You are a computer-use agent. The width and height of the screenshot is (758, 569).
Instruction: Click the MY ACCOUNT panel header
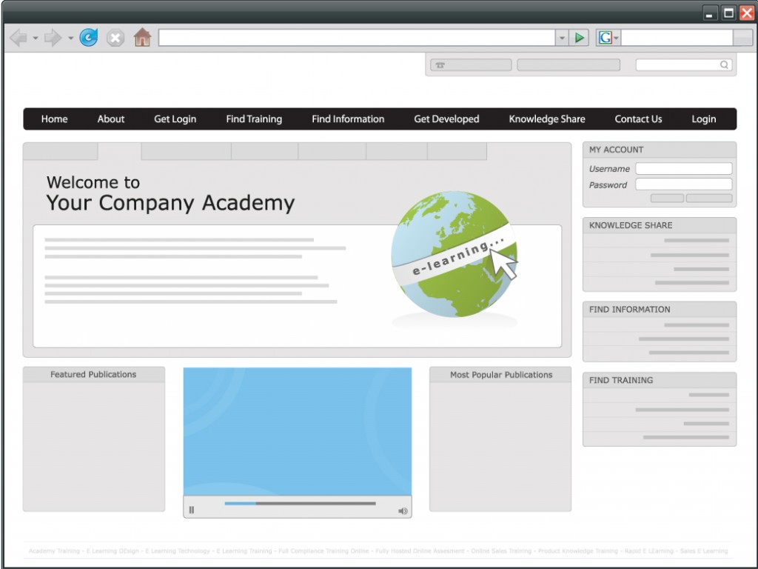click(660, 150)
